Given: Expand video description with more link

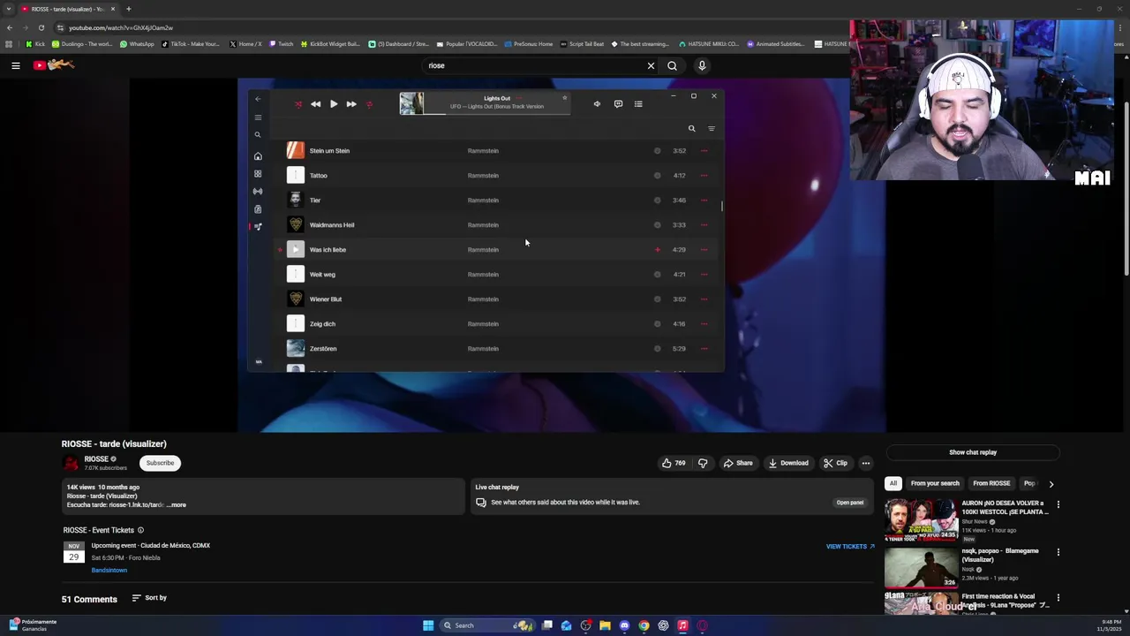Looking at the screenshot, I should 177,505.
